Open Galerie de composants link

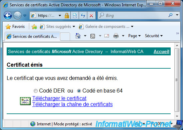pos(104,27)
